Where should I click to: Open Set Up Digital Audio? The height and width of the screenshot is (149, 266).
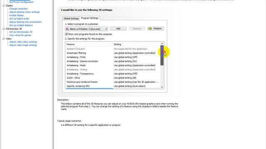19,19
